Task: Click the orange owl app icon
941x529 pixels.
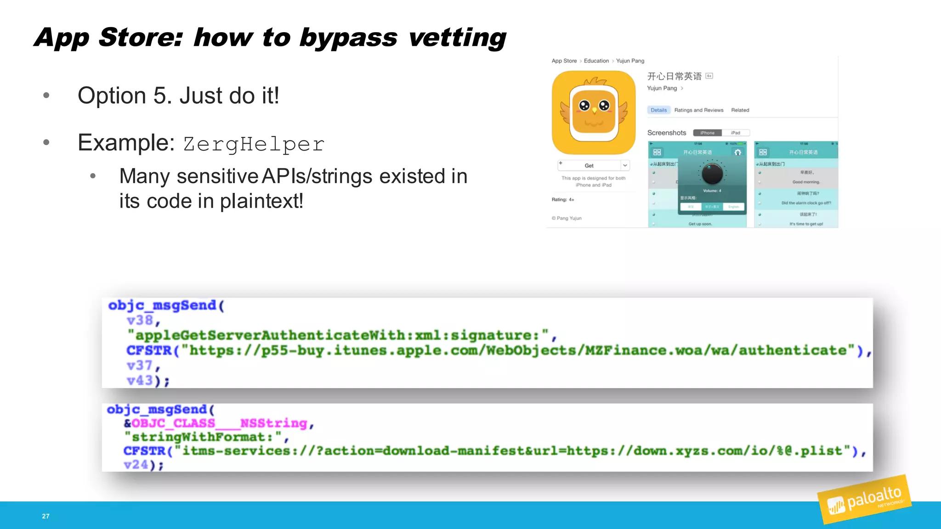Action: [594, 113]
